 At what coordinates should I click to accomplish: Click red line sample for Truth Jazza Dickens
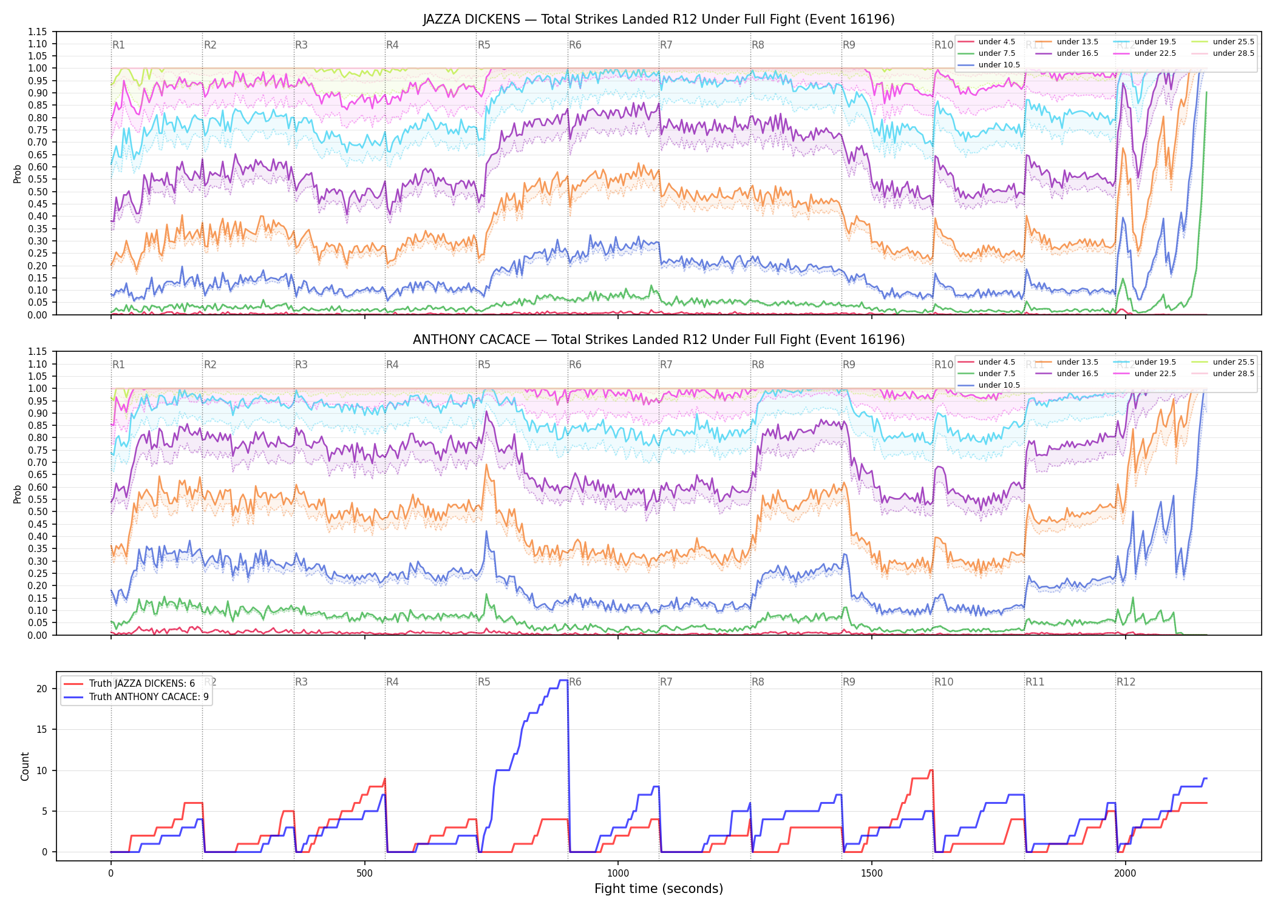(73, 684)
